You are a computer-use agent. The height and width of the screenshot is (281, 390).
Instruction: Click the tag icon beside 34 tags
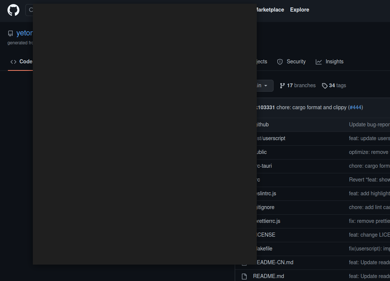click(324, 85)
